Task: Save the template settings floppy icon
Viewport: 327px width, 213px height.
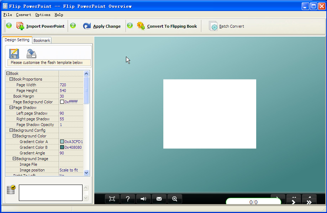Action: click(14, 54)
